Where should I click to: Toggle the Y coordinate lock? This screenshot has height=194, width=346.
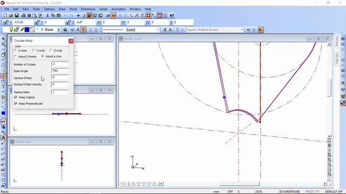[x=37, y=22]
